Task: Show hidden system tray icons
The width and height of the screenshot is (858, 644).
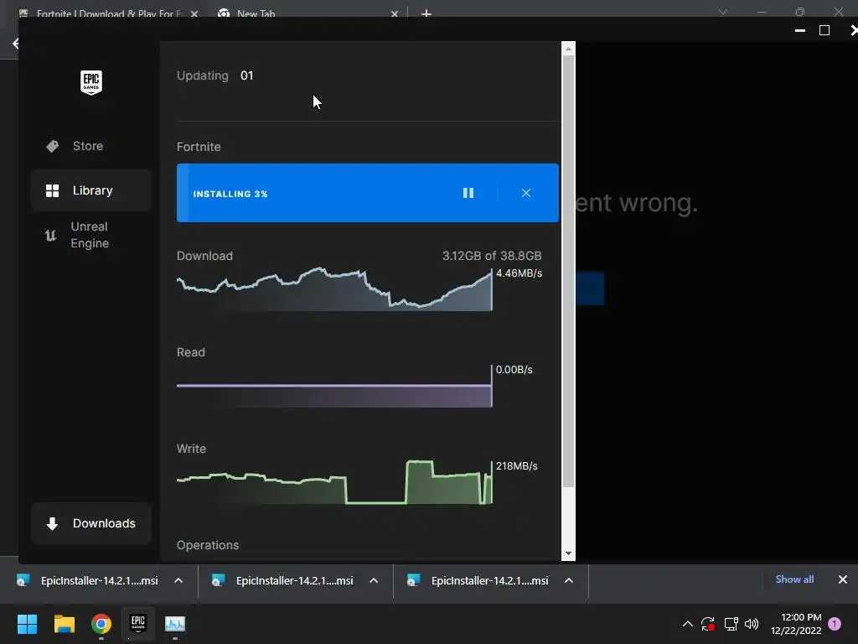Action: 688,624
